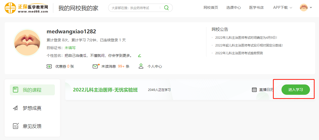This screenshot has width=319, height=140.
Task: Click the pencil icon to edit signature
Action: 139,56
